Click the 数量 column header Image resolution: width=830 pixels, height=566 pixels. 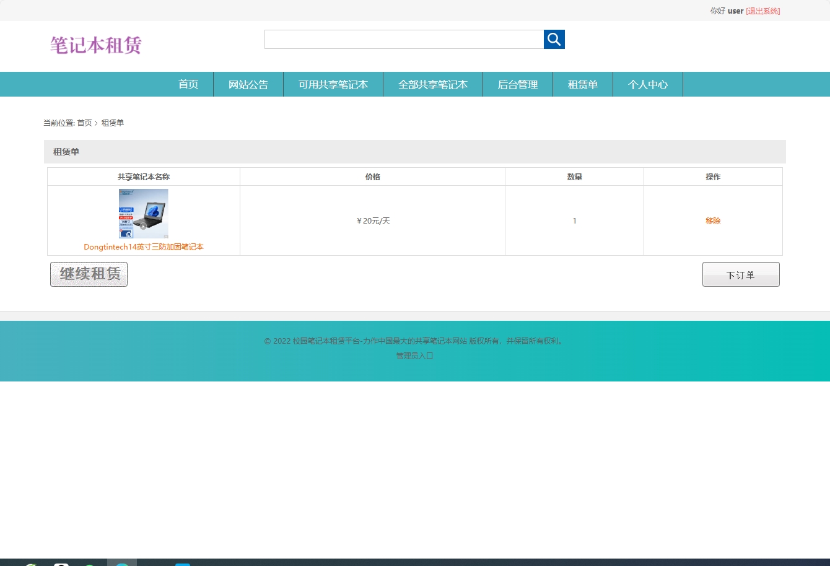[x=575, y=176]
